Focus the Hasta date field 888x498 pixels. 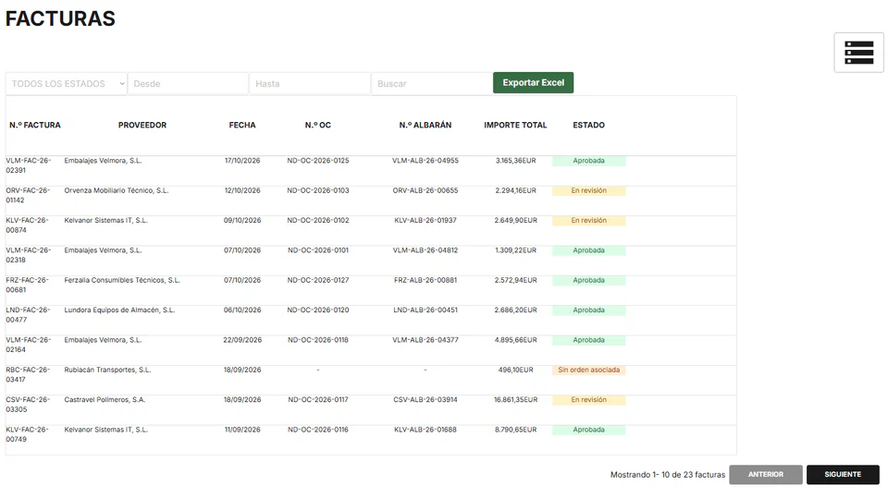[310, 84]
